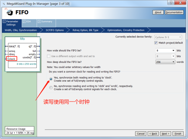This screenshot has height=139, width=188.
Task: Open the device family dropdown
Action: pyautogui.click(x=168, y=37)
